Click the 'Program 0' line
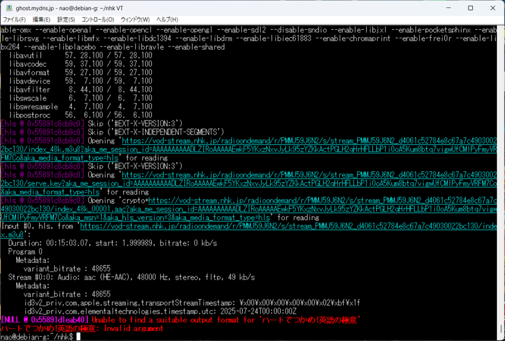This screenshot has width=505, height=341. pos(25,252)
